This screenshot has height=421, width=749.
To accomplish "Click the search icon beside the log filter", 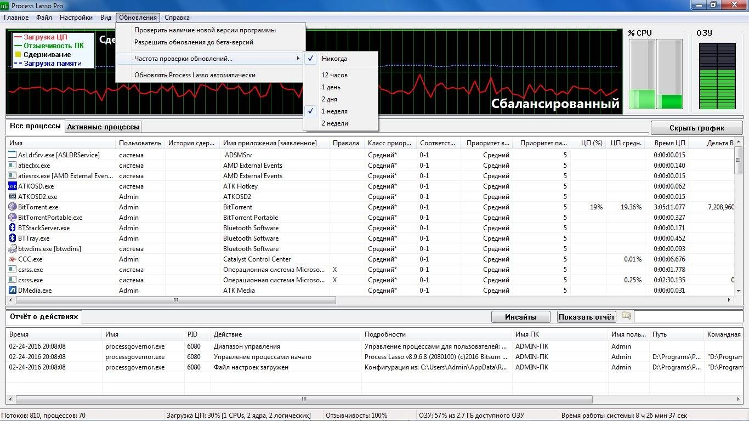I will 626,316.
